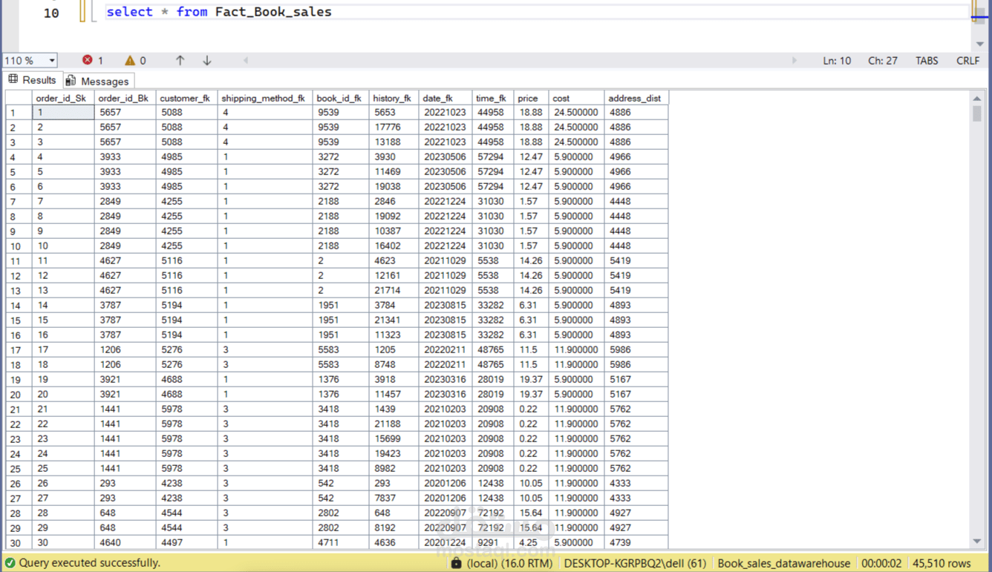
Task: Click 'DESKTOP-KGRPBQ2\dell (61)' status entry
Action: (x=635, y=563)
